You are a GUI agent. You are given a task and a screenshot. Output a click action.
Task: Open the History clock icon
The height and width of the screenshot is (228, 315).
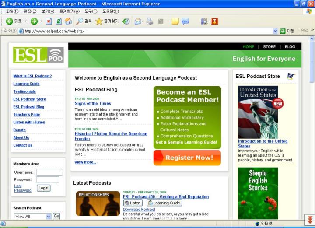tap(126, 21)
